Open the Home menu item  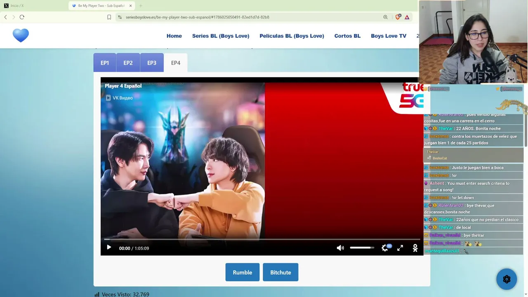tap(174, 36)
